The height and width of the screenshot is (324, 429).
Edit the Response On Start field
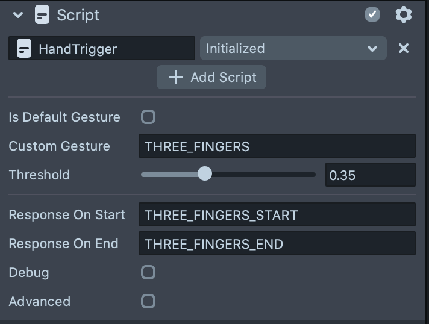(x=277, y=215)
